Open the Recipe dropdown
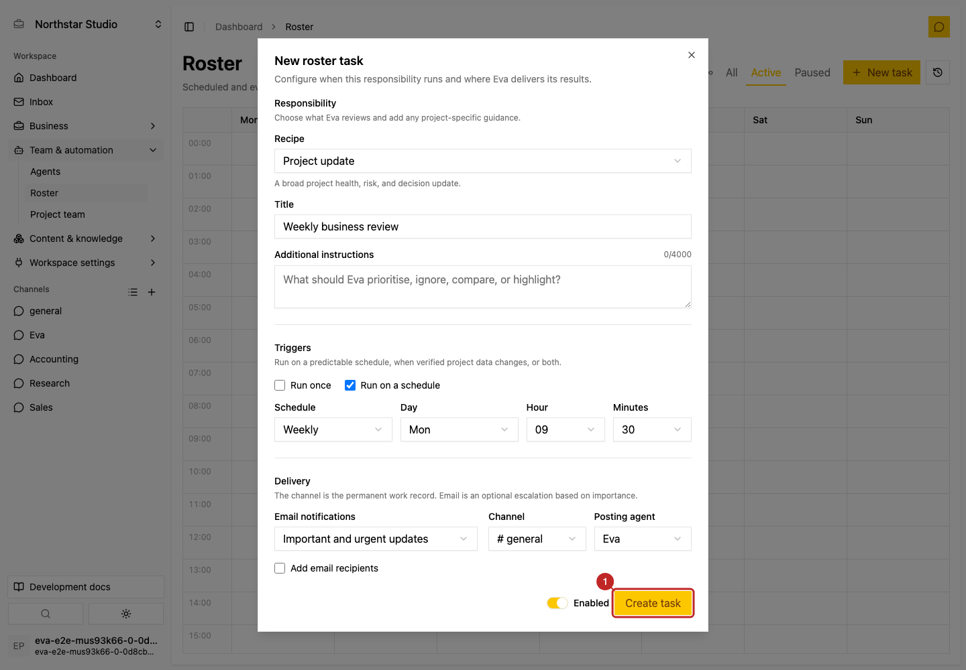Image resolution: width=966 pixels, height=670 pixels. (483, 161)
